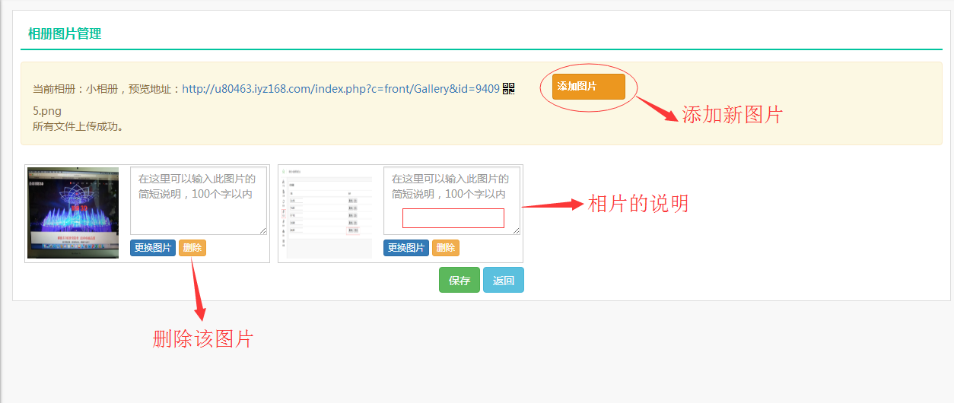Select the fountain photo thumbnail
This screenshot has width=954, height=403.
pos(74,213)
